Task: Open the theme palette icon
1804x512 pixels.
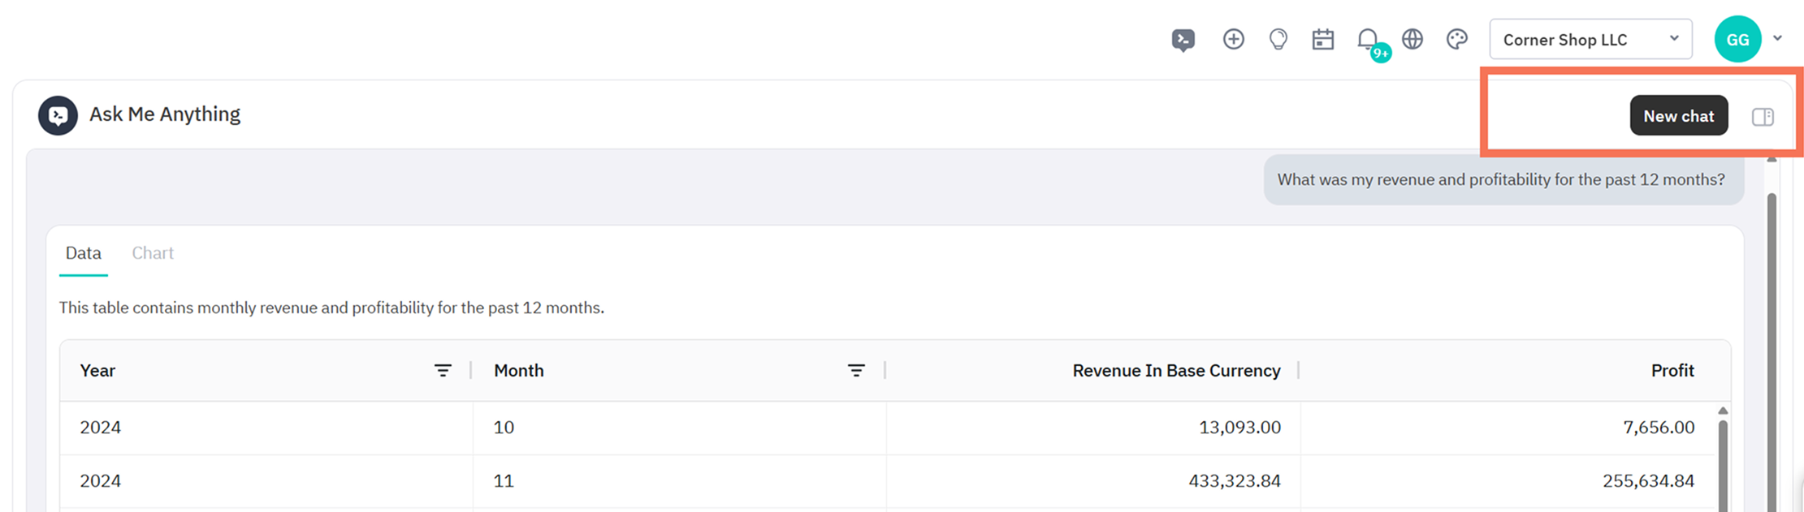Action: 1457,39
